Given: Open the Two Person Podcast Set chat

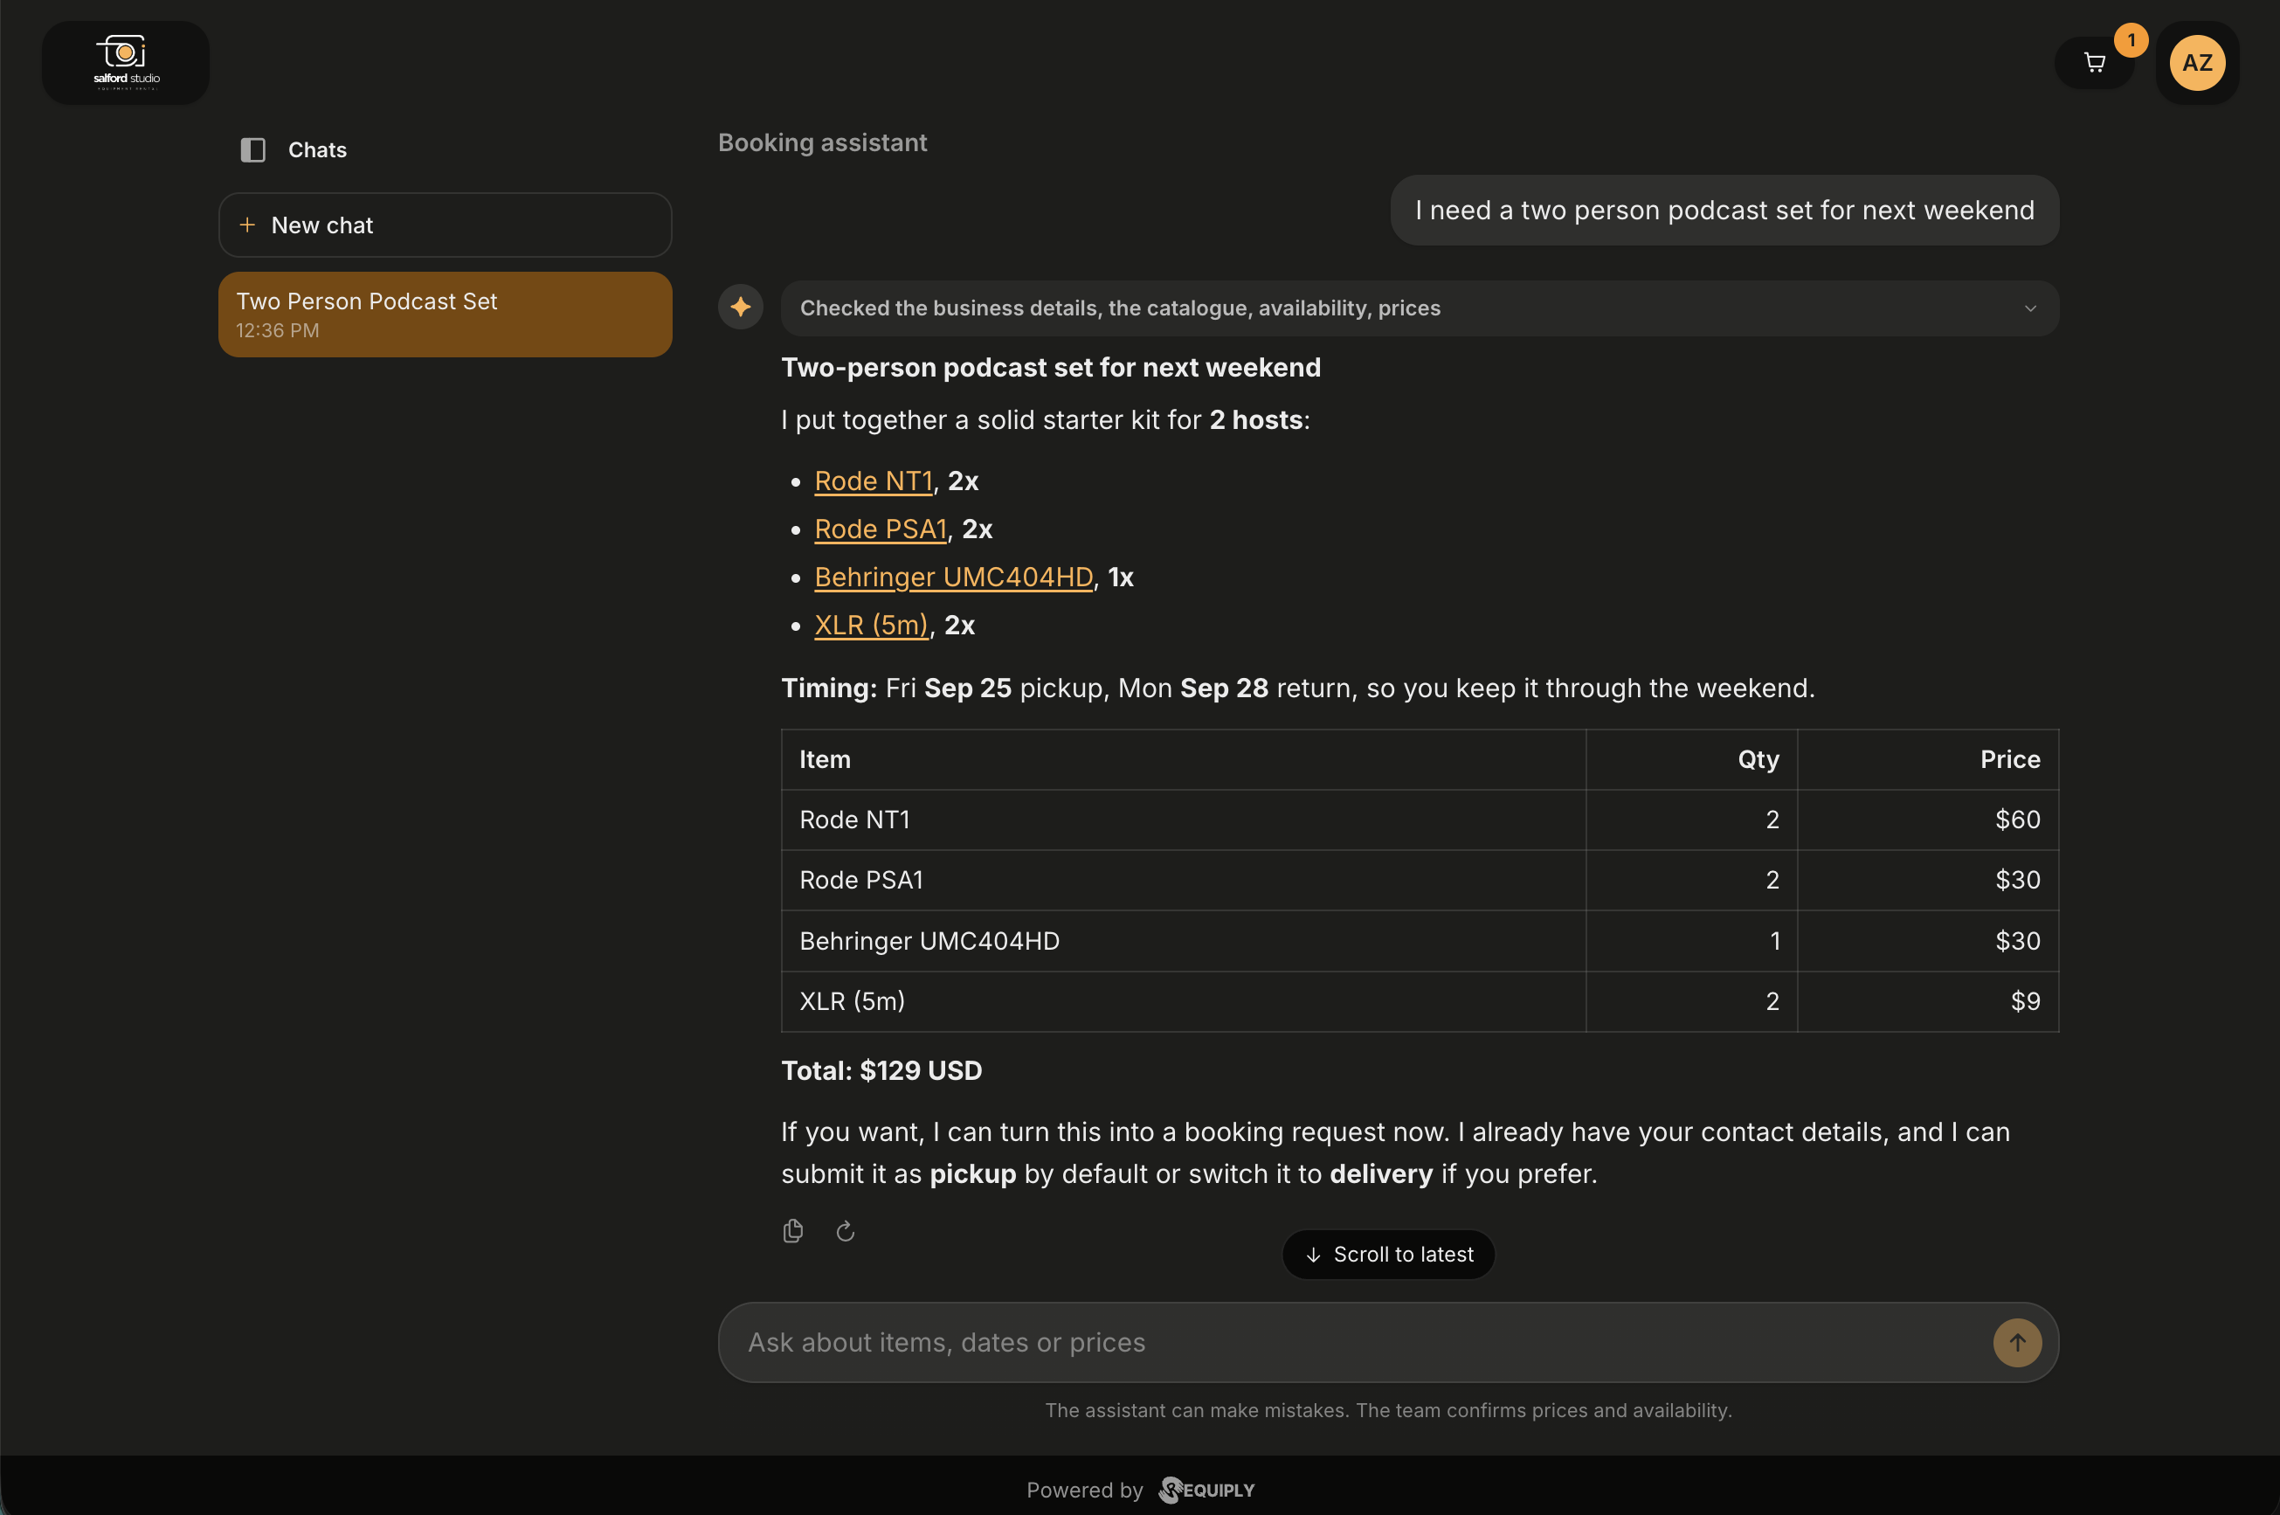Looking at the screenshot, I should click(x=446, y=315).
